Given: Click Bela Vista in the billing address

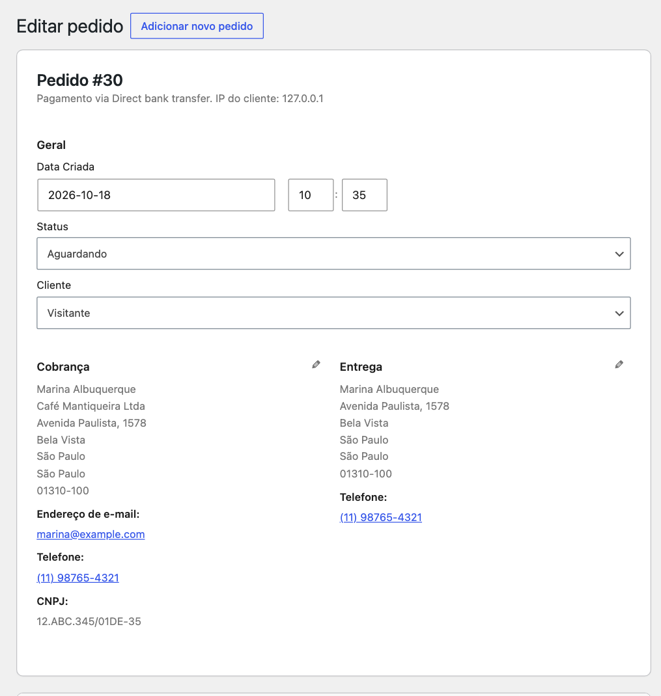Looking at the screenshot, I should pos(61,440).
